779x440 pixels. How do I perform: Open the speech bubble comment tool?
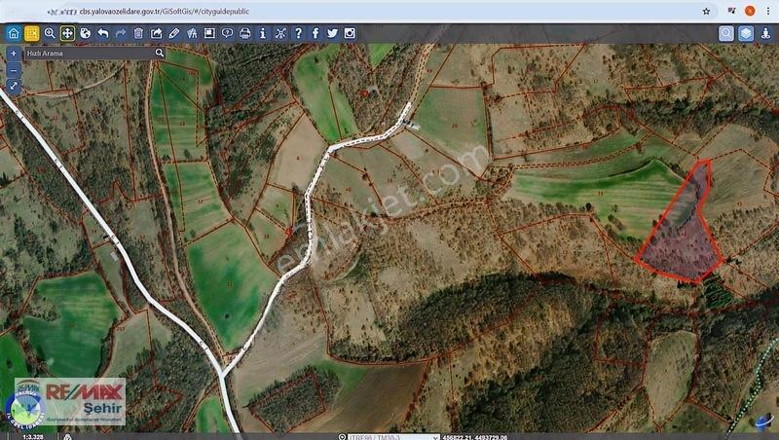tap(227, 33)
